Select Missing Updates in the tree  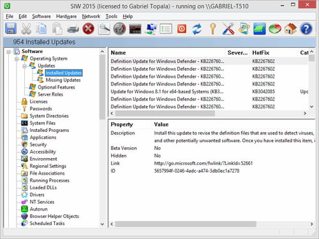click(x=63, y=80)
